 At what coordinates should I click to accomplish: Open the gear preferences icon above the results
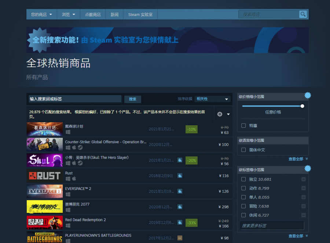point(220,114)
